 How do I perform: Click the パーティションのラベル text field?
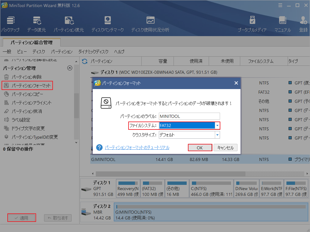point(189,116)
